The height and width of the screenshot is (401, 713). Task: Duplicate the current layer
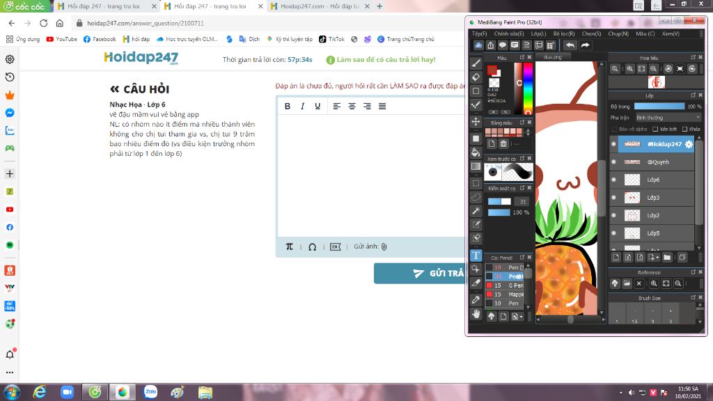click(x=682, y=258)
